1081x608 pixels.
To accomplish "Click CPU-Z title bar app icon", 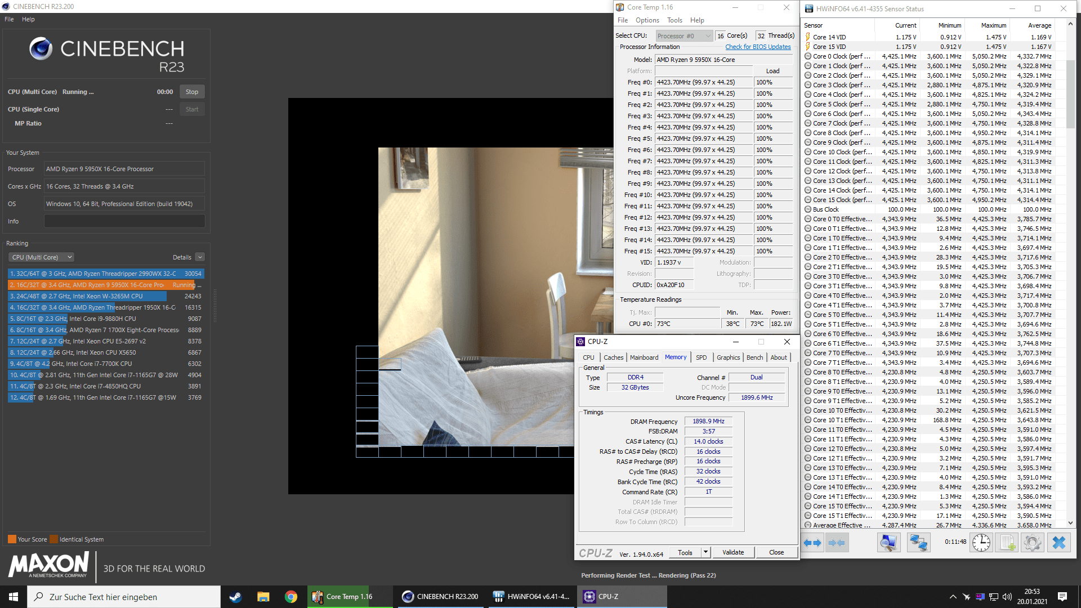I will point(580,342).
